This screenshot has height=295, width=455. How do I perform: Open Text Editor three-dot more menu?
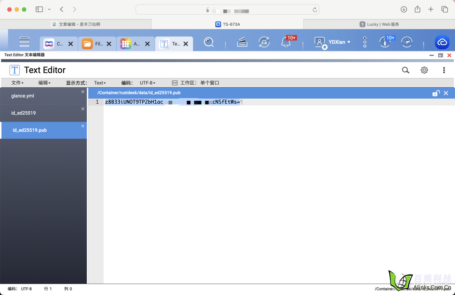coord(444,70)
